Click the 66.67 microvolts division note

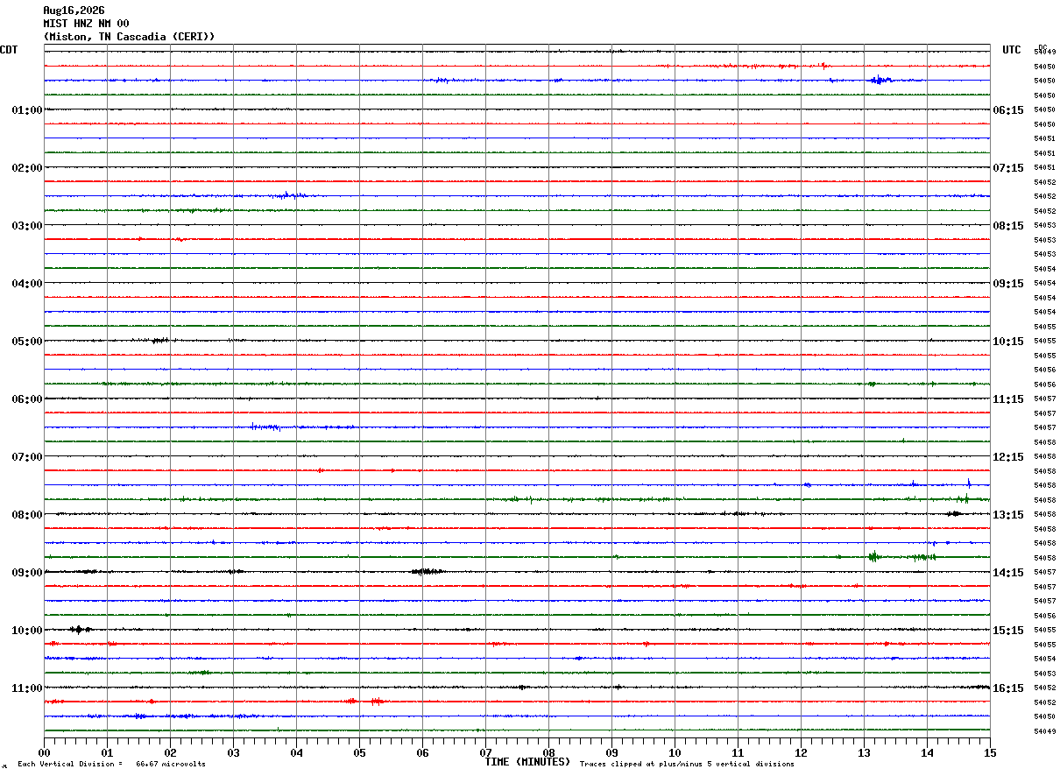[x=171, y=765]
